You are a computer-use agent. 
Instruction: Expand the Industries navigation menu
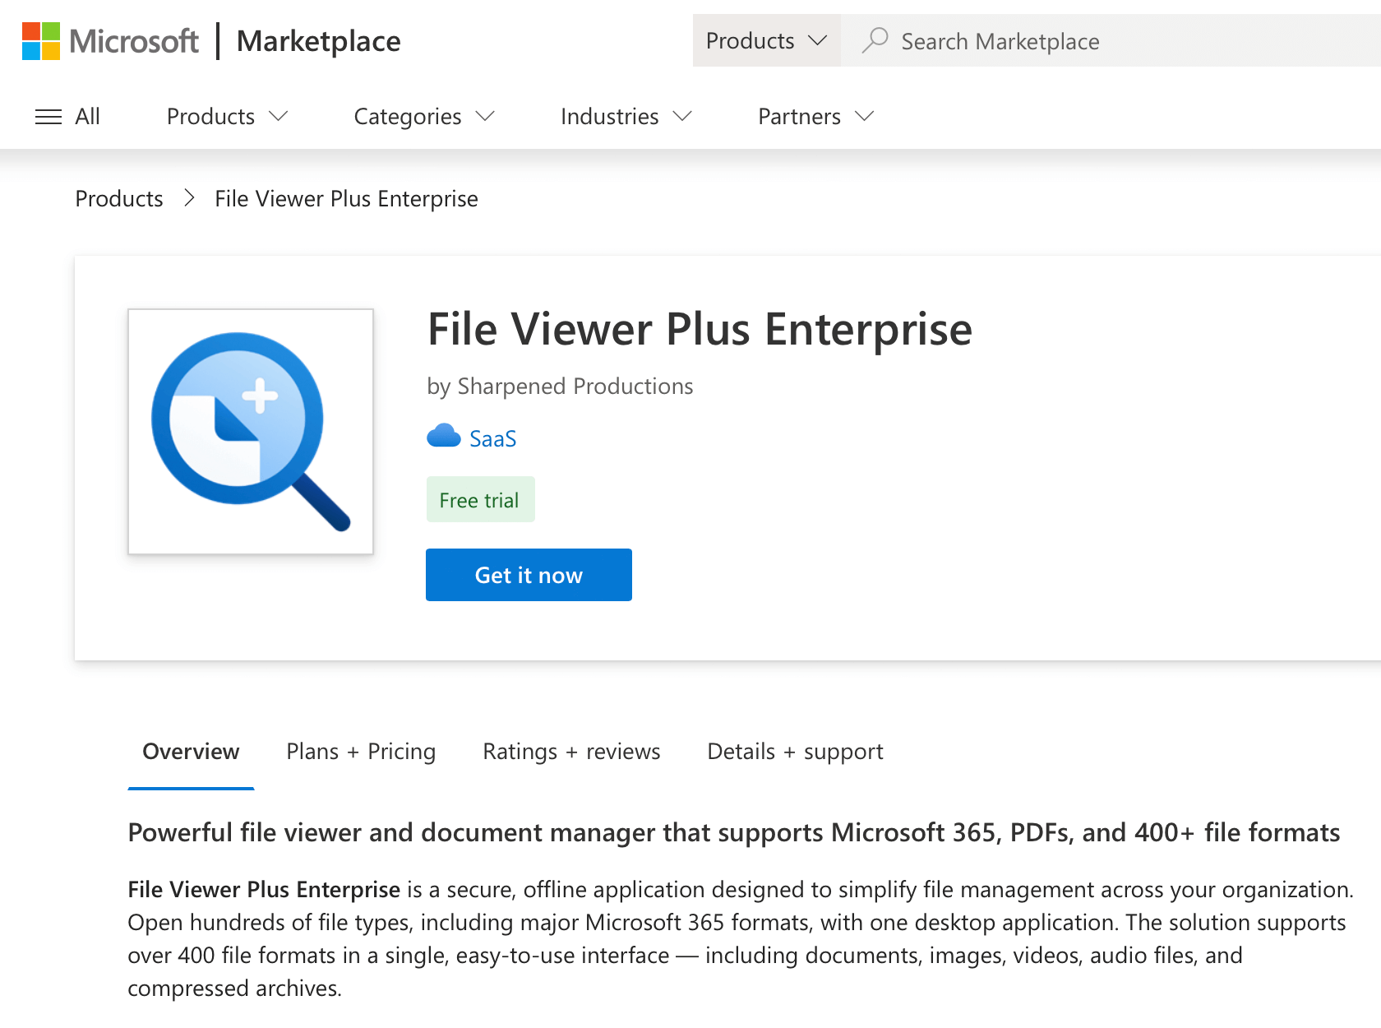tap(626, 117)
